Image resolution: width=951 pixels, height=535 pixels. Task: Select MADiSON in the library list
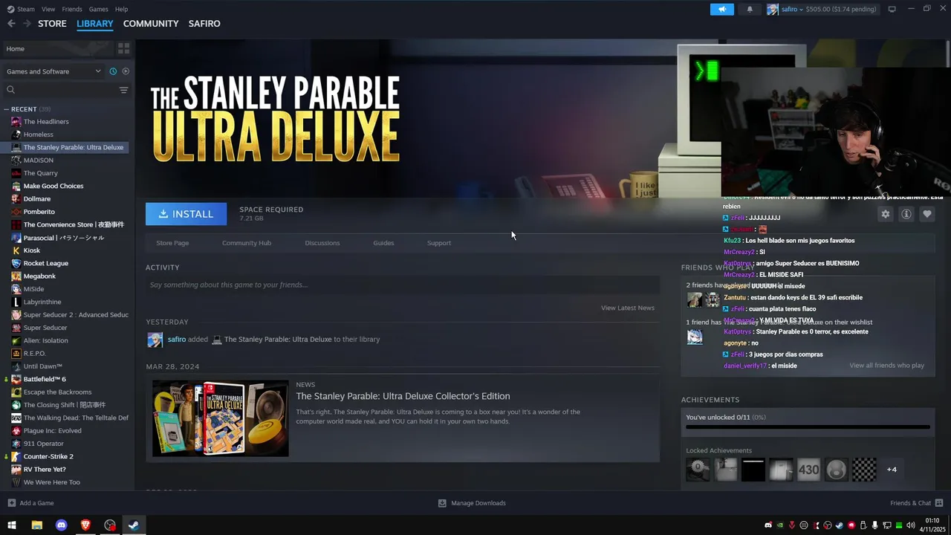click(38, 160)
